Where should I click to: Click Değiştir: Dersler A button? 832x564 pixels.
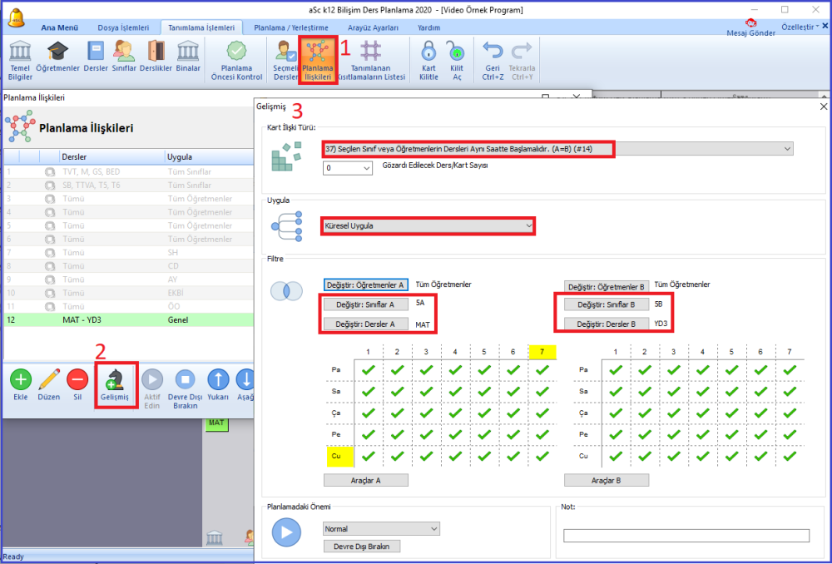click(365, 324)
